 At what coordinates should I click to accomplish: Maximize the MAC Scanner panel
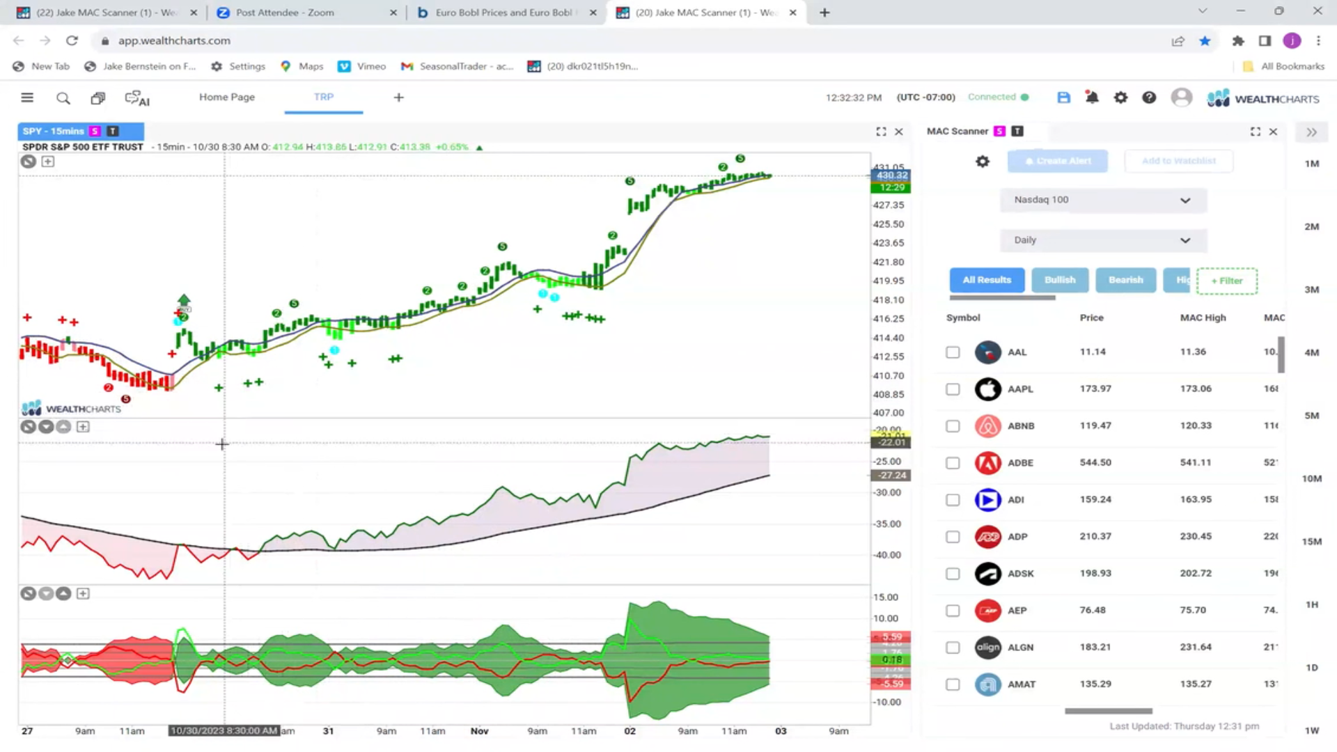pyautogui.click(x=1256, y=132)
